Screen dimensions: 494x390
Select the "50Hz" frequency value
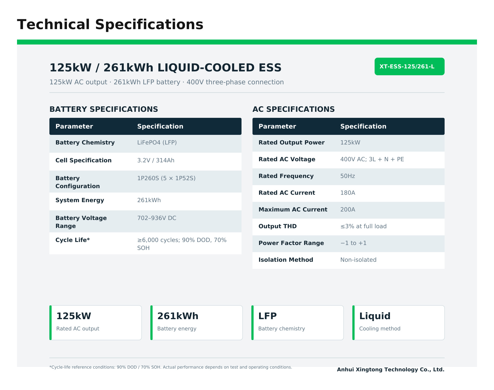tap(348, 176)
